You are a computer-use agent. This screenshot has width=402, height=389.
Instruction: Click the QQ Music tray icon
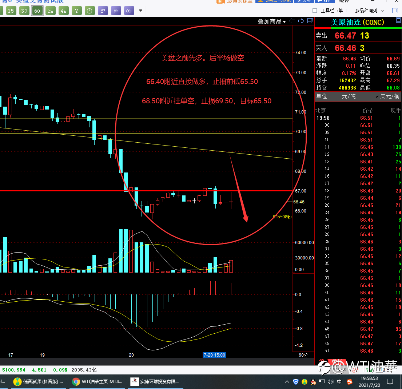point(305,382)
